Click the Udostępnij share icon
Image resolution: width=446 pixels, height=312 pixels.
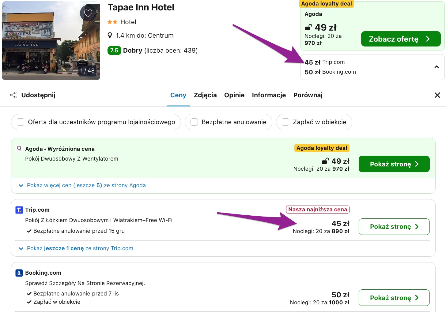tap(13, 95)
